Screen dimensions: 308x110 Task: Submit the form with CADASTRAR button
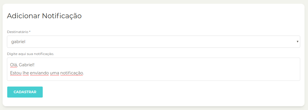tap(25, 92)
